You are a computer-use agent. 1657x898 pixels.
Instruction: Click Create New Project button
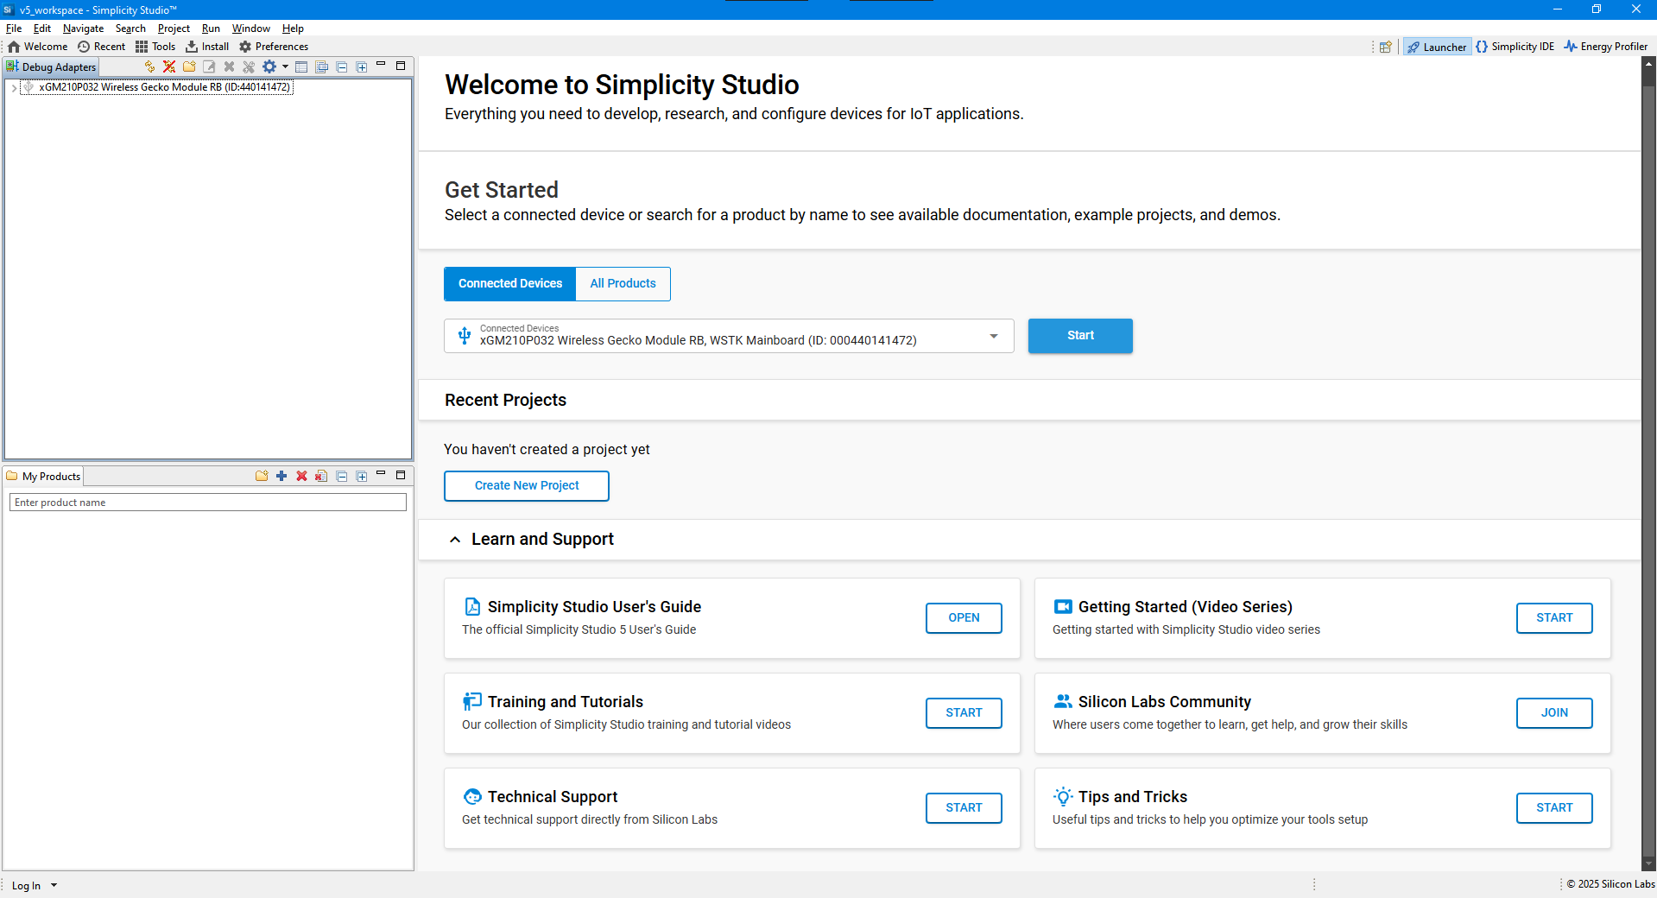click(527, 486)
